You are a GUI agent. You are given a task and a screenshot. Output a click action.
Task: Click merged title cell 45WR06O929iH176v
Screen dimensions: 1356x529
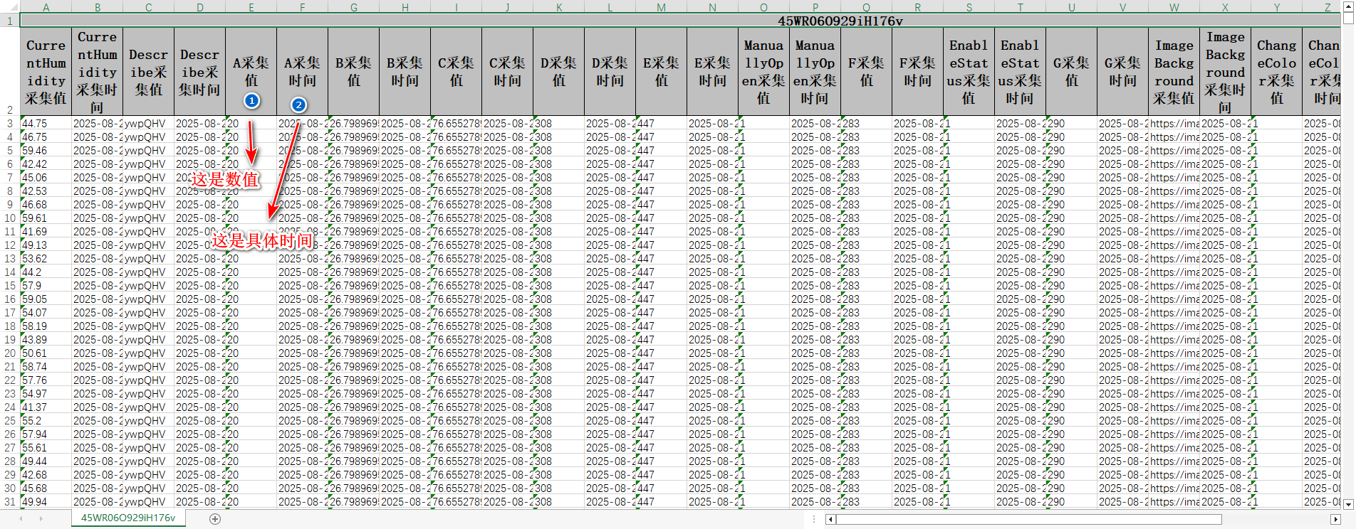[840, 21]
